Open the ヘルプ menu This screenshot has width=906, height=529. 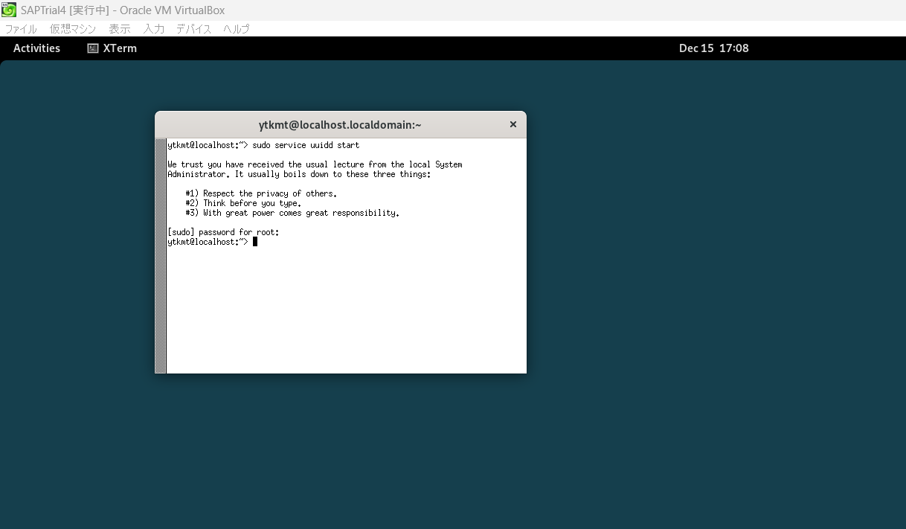click(235, 29)
